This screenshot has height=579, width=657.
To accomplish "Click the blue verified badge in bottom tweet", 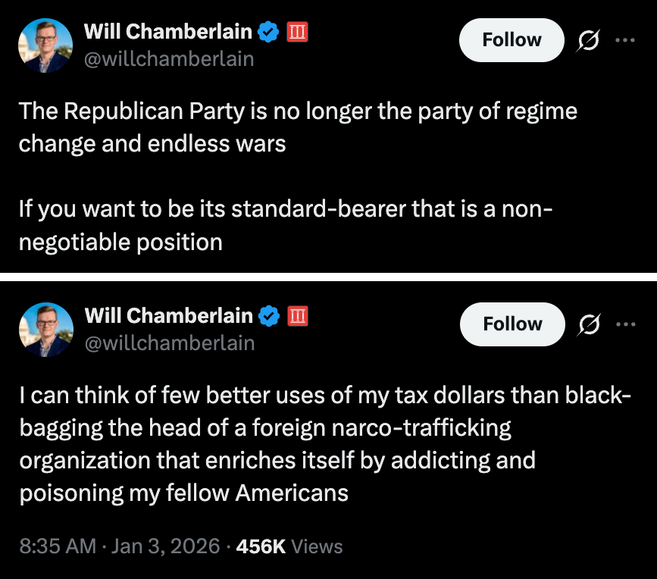I will pos(269,315).
